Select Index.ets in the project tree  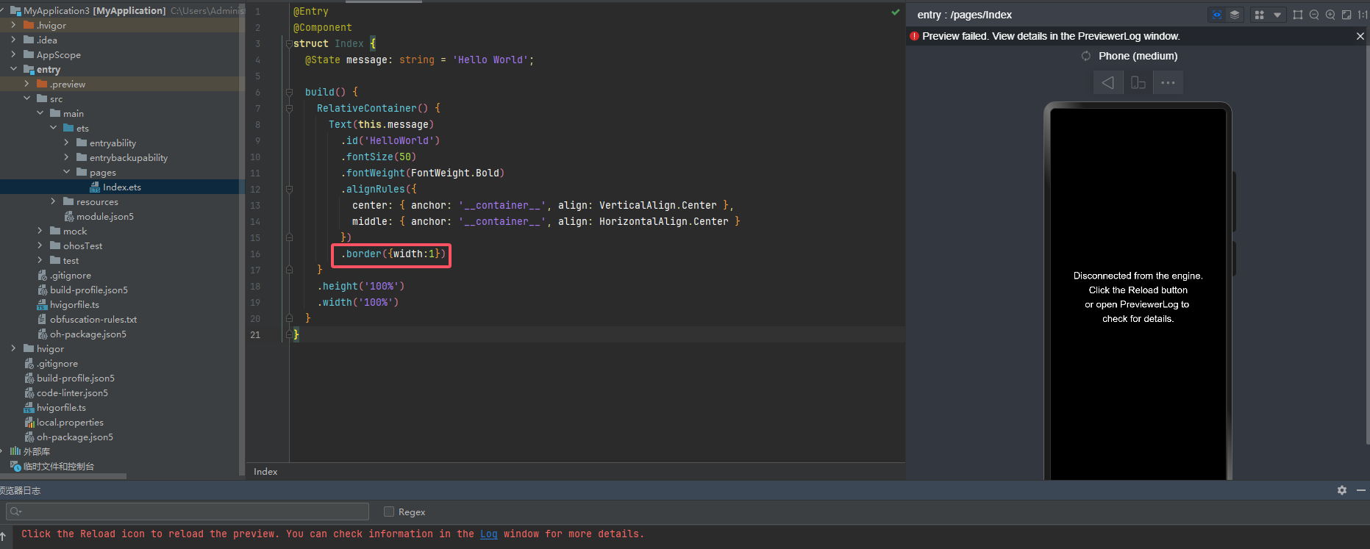[122, 187]
